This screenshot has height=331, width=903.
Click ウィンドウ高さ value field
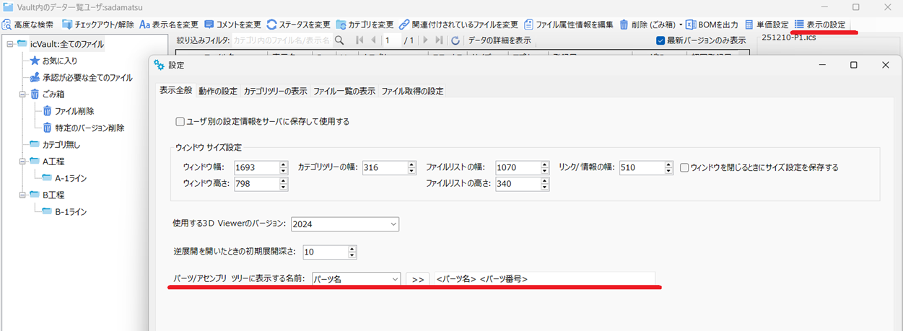[256, 183]
